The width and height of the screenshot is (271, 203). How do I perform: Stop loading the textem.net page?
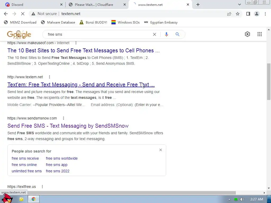tap(23, 14)
